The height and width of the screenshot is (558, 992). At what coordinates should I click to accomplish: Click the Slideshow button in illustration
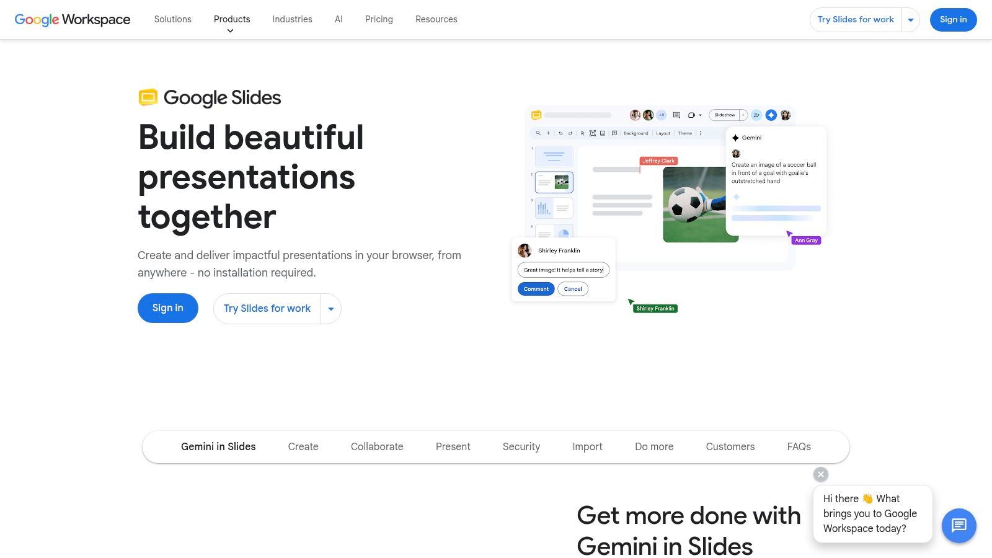coord(725,115)
